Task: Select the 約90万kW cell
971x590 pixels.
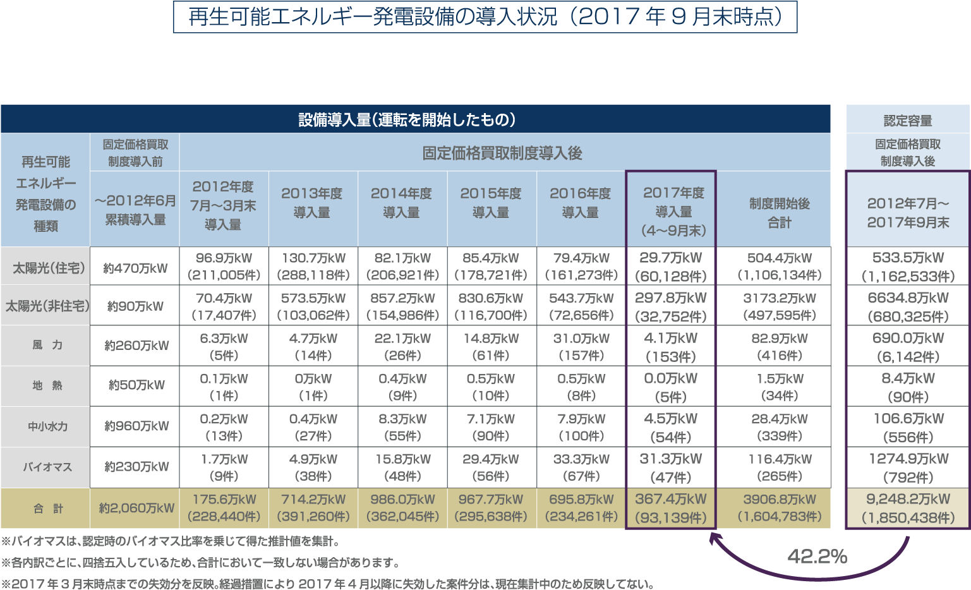Action: 135,306
